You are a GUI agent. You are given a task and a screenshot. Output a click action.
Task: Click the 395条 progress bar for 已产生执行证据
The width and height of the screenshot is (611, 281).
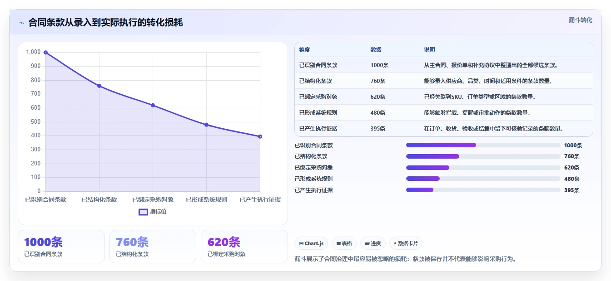[x=483, y=190]
